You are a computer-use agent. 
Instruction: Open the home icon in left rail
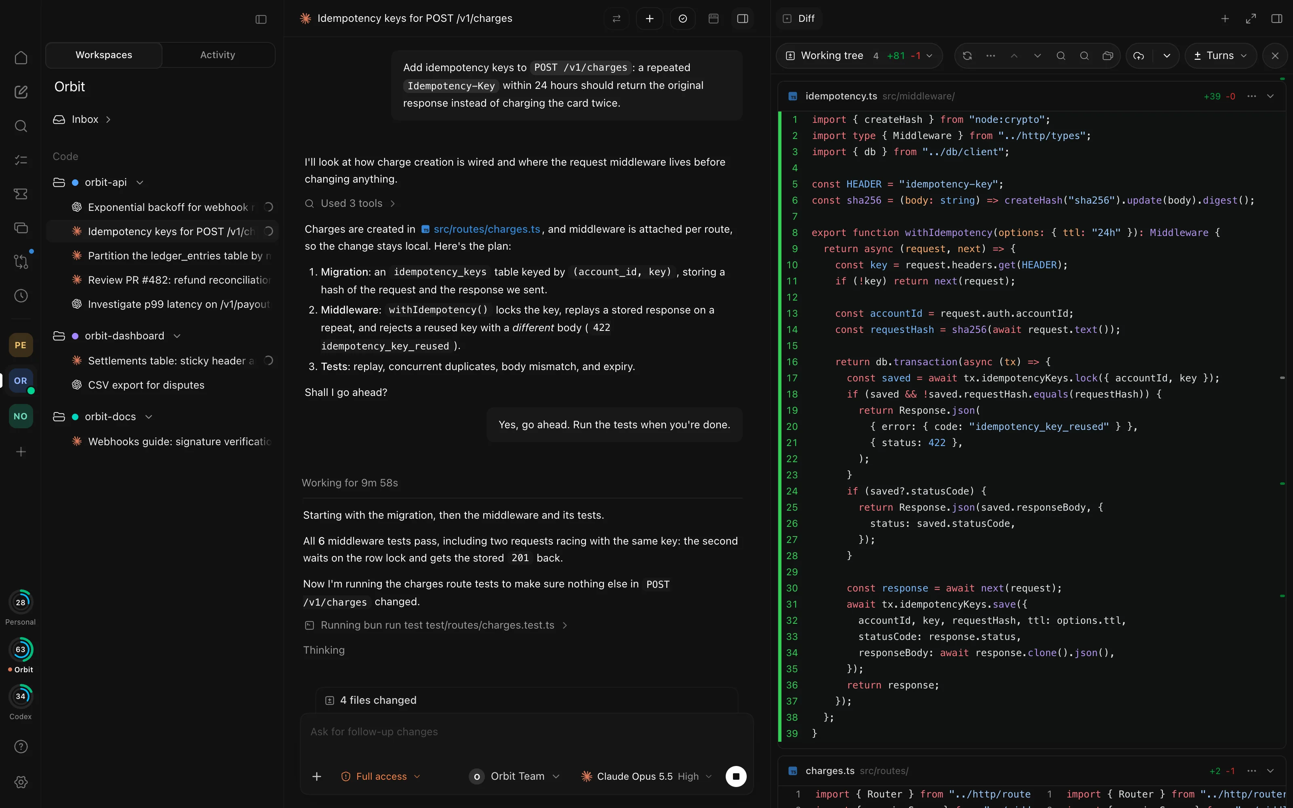tap(21, 58)
